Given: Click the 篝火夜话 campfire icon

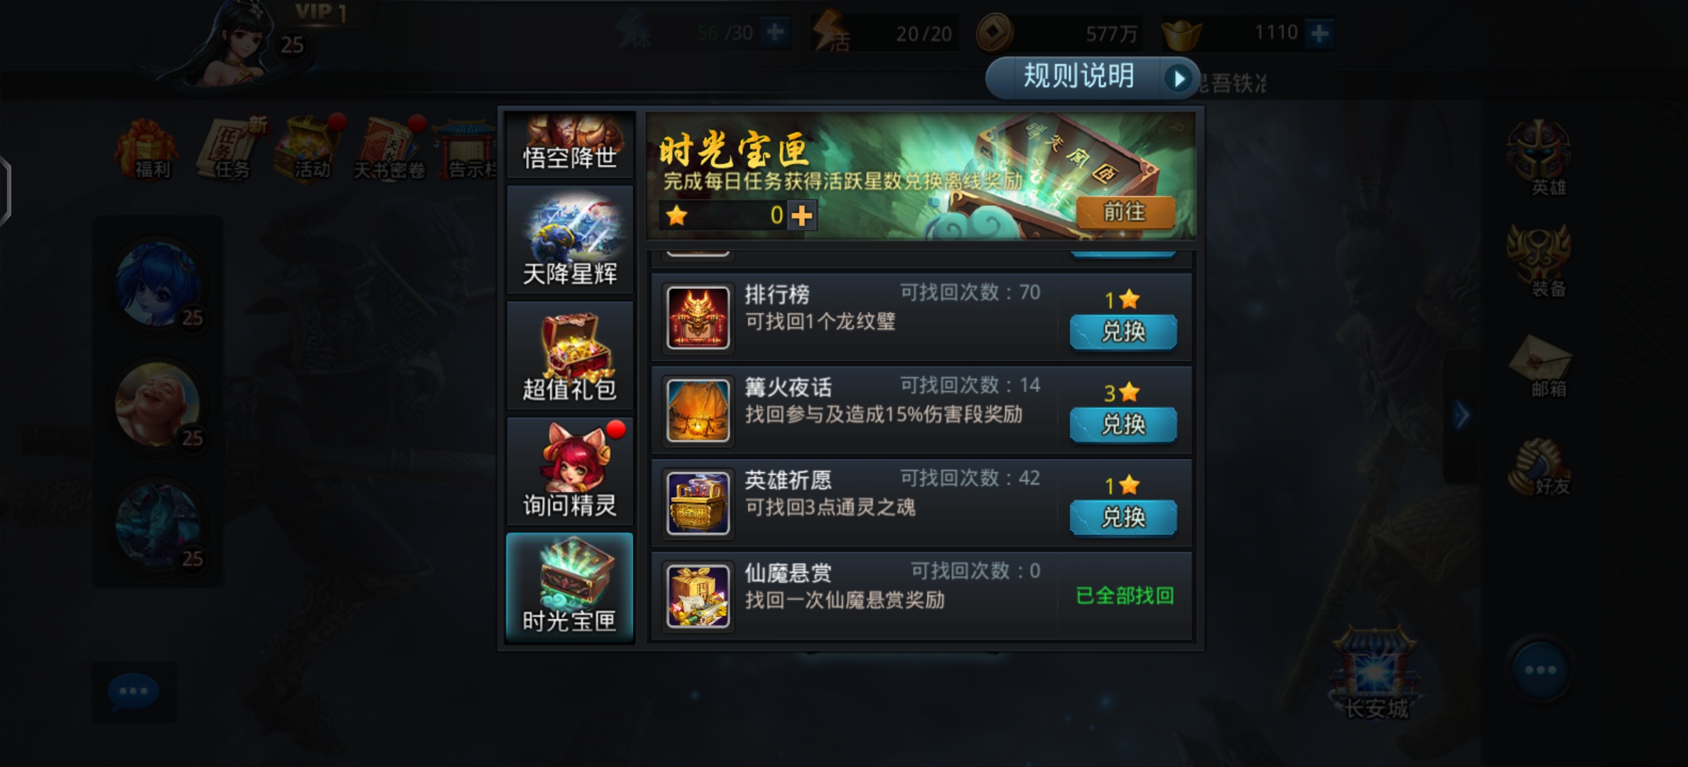Looking at the screenshot, I should point(698,410).
